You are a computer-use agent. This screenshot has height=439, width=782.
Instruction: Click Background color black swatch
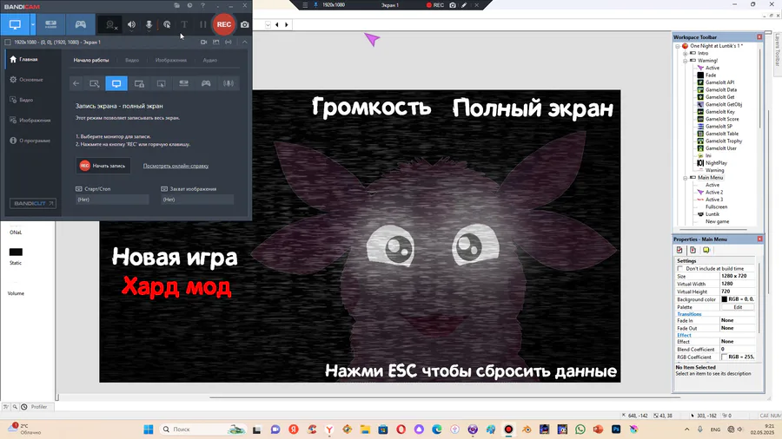724,299
